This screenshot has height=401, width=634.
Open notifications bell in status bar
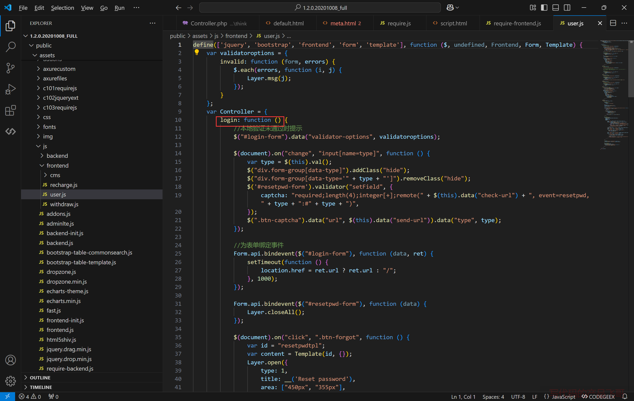624,396
